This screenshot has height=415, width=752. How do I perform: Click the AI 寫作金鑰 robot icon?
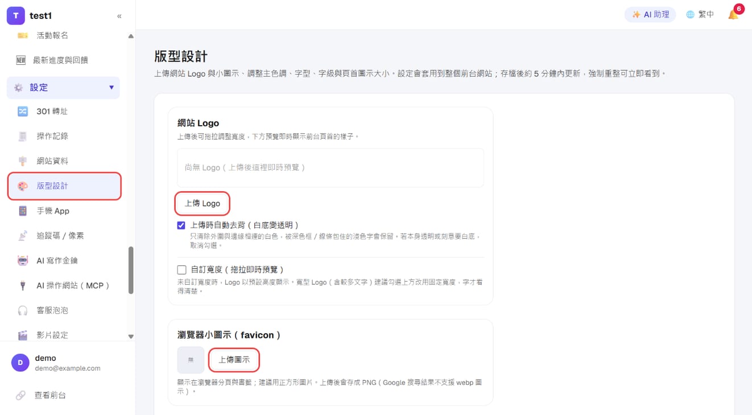[22, 261]
